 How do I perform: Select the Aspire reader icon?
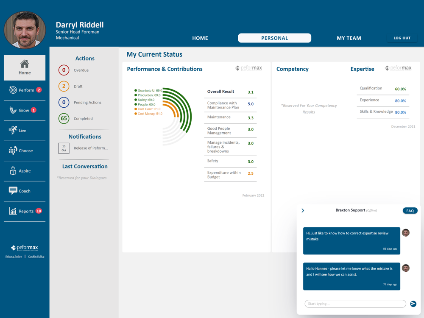point(13,170)
